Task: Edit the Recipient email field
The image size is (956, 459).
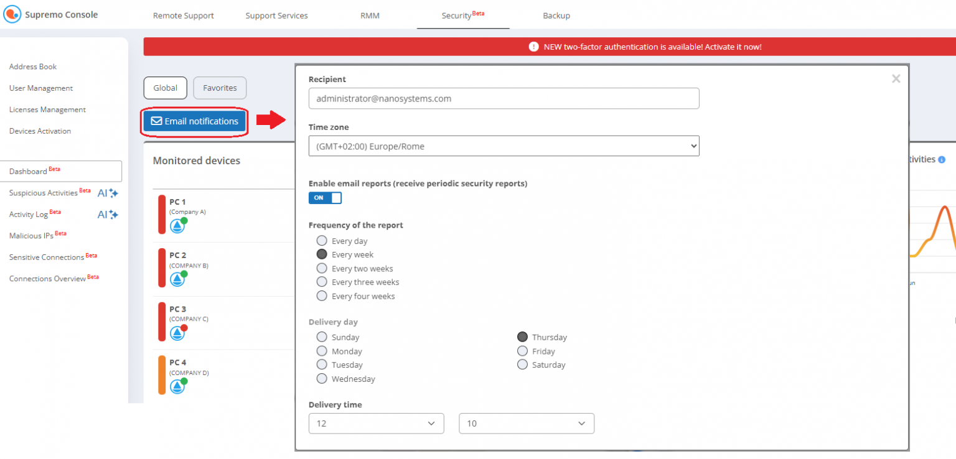Action: (504, 98)
